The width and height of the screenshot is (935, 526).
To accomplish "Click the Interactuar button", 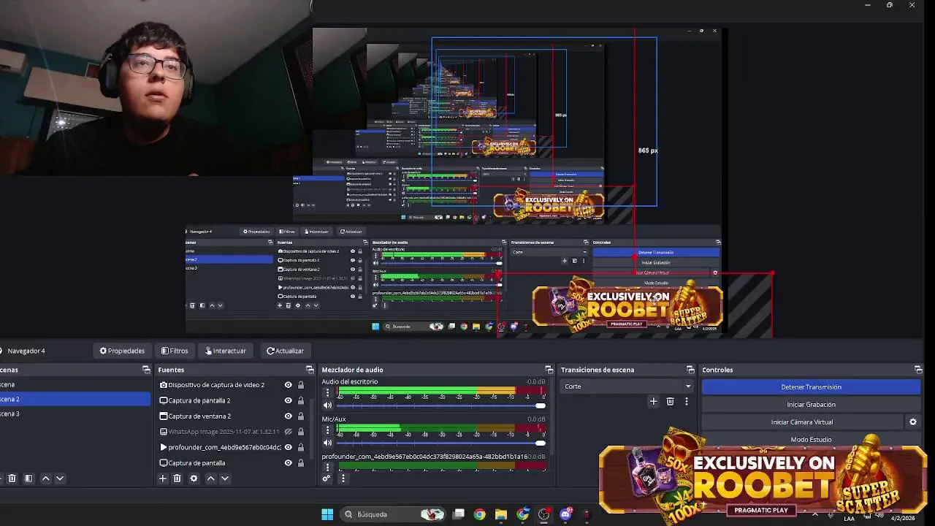I will click(x=226, y=351).
